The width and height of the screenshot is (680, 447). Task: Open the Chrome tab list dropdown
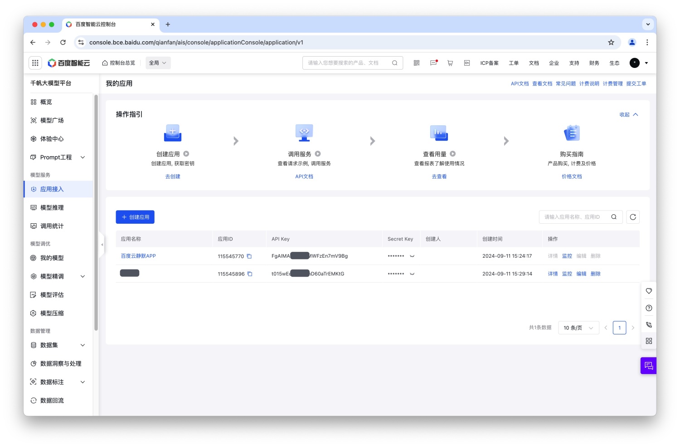click(648, 24)
